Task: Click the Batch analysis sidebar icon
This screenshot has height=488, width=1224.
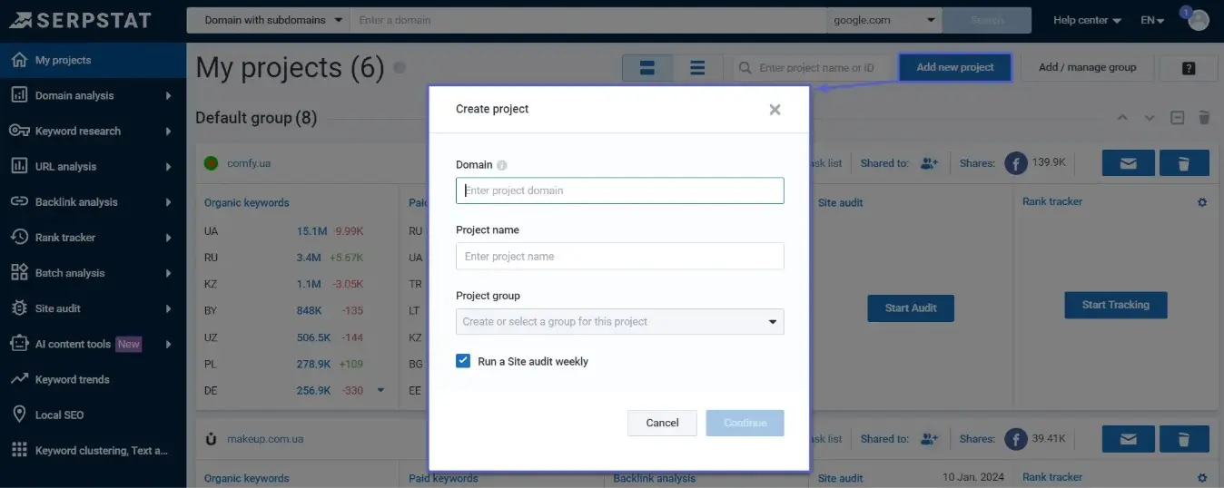Action: (19, 272)
